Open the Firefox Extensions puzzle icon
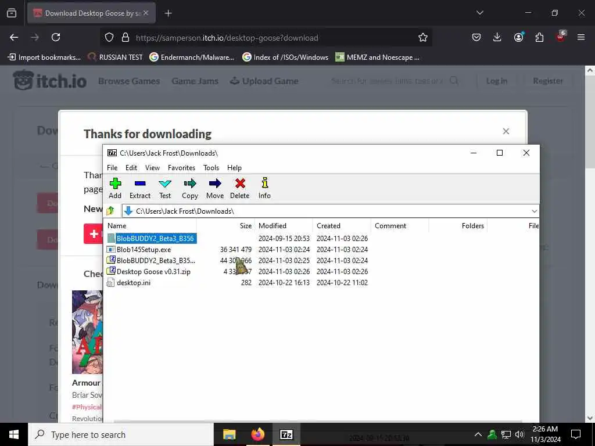Viewport: 595px width, 446px height. point(539,37)
